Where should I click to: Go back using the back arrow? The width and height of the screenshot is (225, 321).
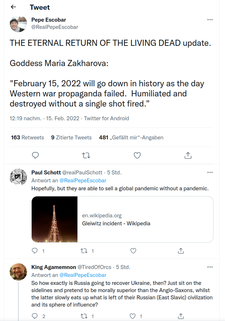point(13,7)
